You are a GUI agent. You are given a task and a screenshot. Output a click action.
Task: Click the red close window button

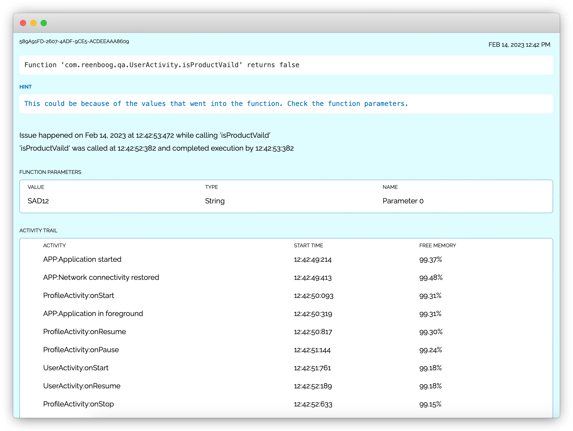pyautogui.click(x=23, y=23)
